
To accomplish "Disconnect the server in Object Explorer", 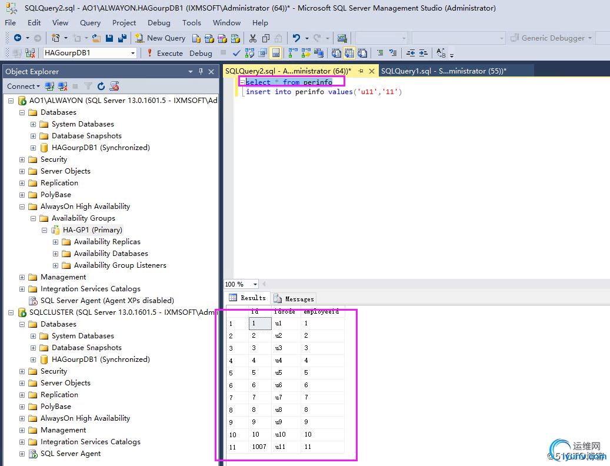I will coord(62,86).
